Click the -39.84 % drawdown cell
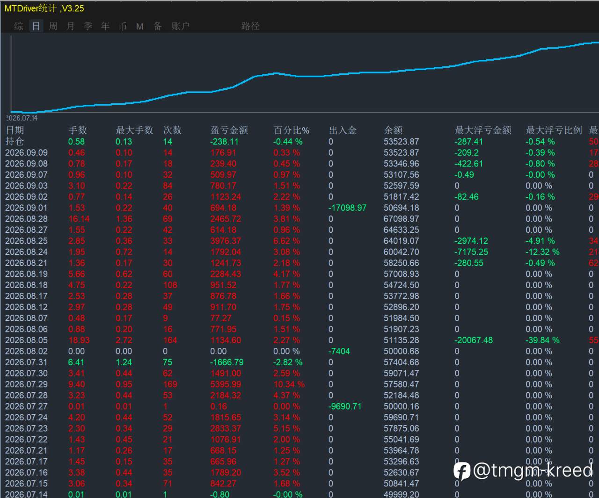Image resolution: width=599 pixels, height=498 pixels. point(542,340)
